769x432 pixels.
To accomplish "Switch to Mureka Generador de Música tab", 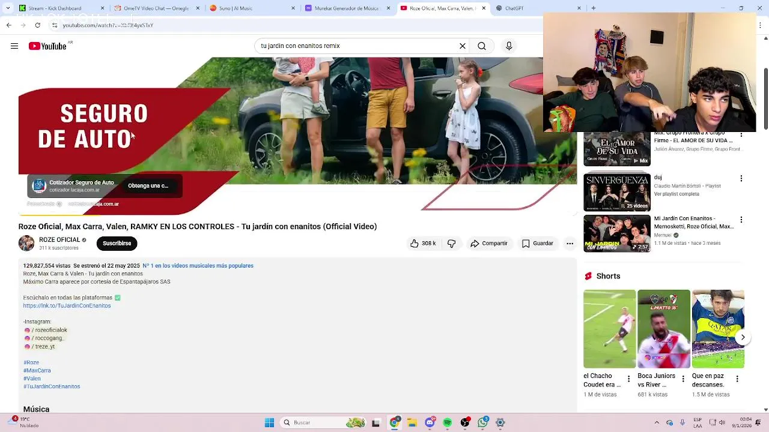I will coord(347,8).
